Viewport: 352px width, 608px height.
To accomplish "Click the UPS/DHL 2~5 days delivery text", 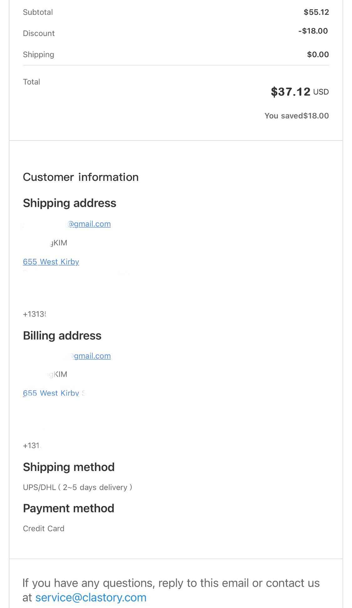I will (x=77, y=487).
